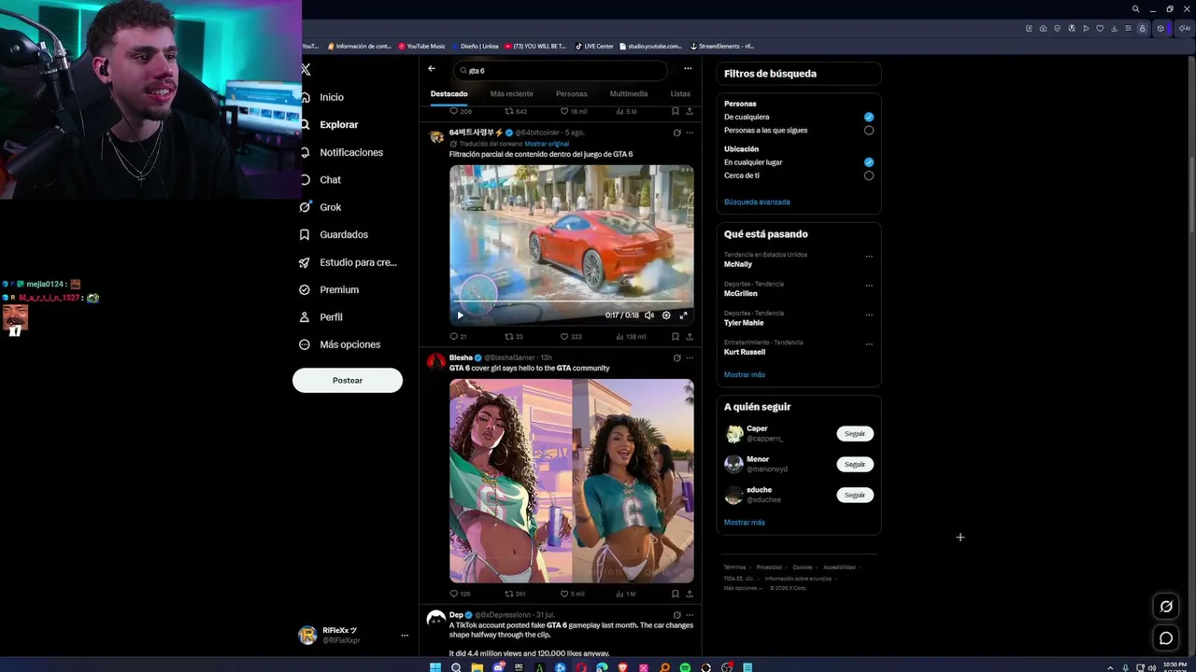This screenshot has height=672, width=1196.
Task: Switch to the Listas tab
Action: (680, 93)
